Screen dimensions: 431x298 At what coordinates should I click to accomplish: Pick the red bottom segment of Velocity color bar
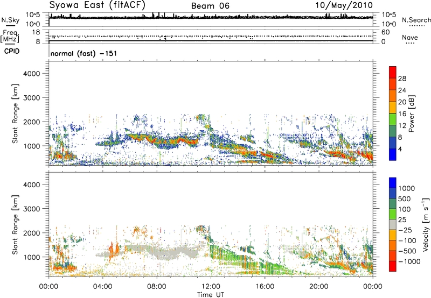click(393, 266)
